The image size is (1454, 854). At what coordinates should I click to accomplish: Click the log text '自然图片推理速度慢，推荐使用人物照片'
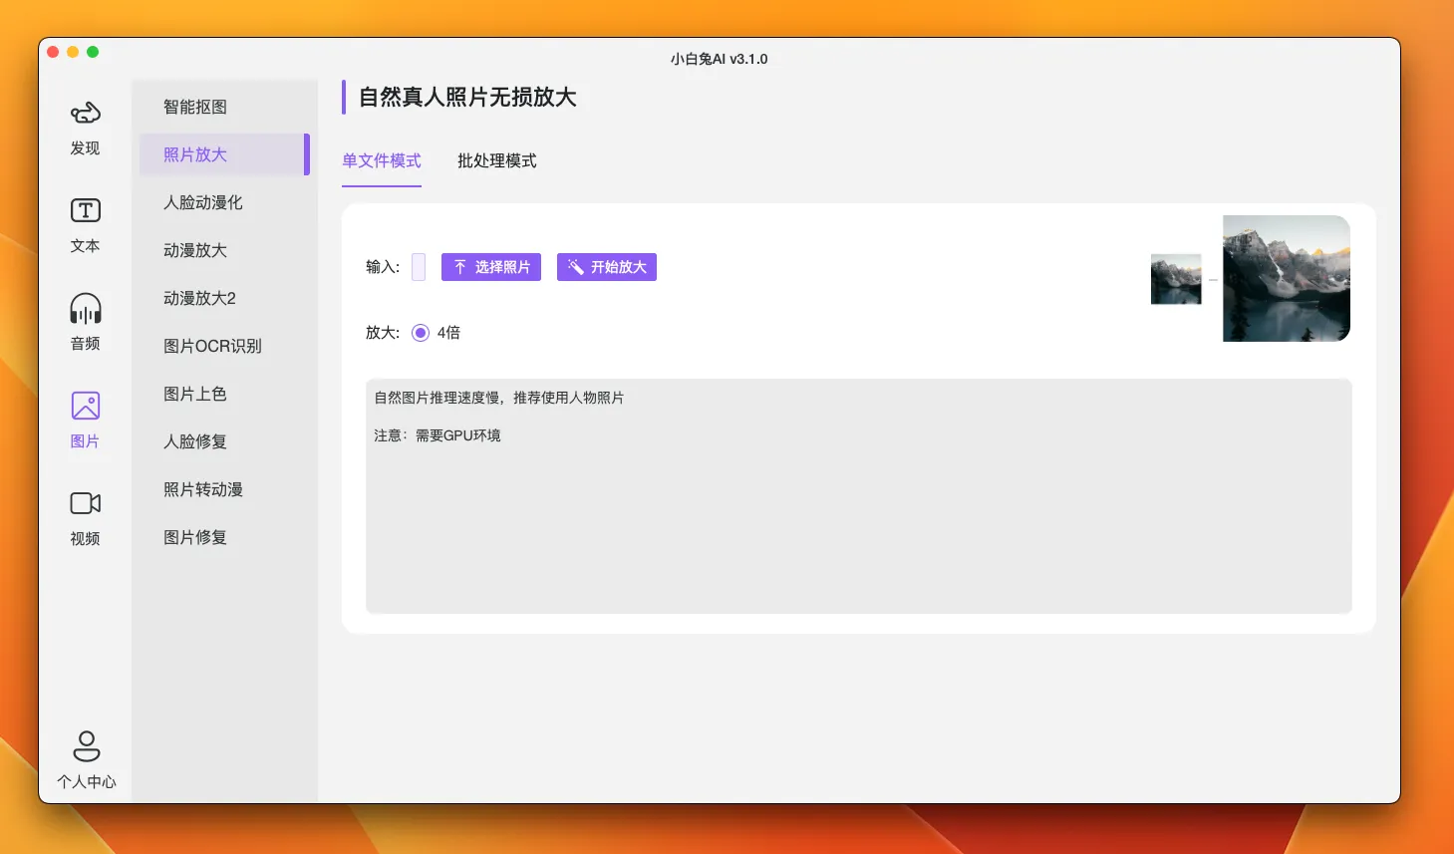click(499, 398)
